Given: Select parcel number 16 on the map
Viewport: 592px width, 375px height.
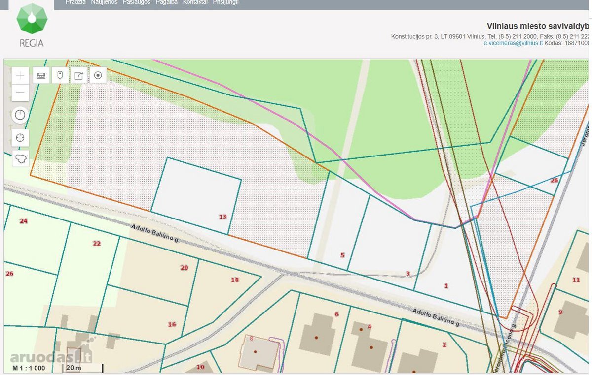Looking at the screenshot, I should click(172, 324).
